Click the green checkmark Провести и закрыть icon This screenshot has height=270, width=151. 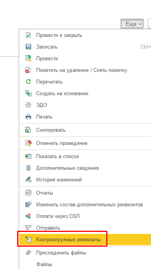click(28, 35)
